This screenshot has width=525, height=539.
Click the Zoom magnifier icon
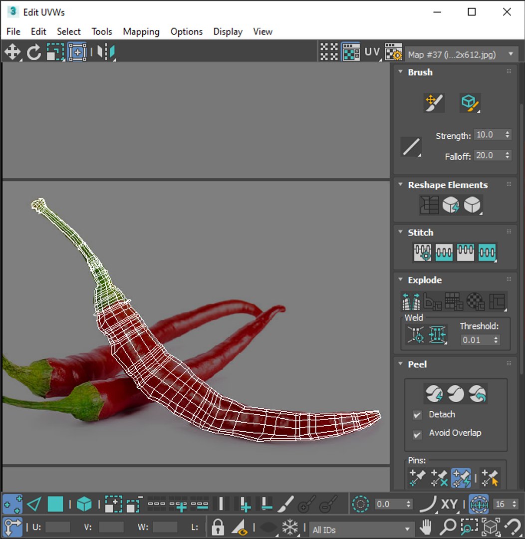tap(448, 527)
